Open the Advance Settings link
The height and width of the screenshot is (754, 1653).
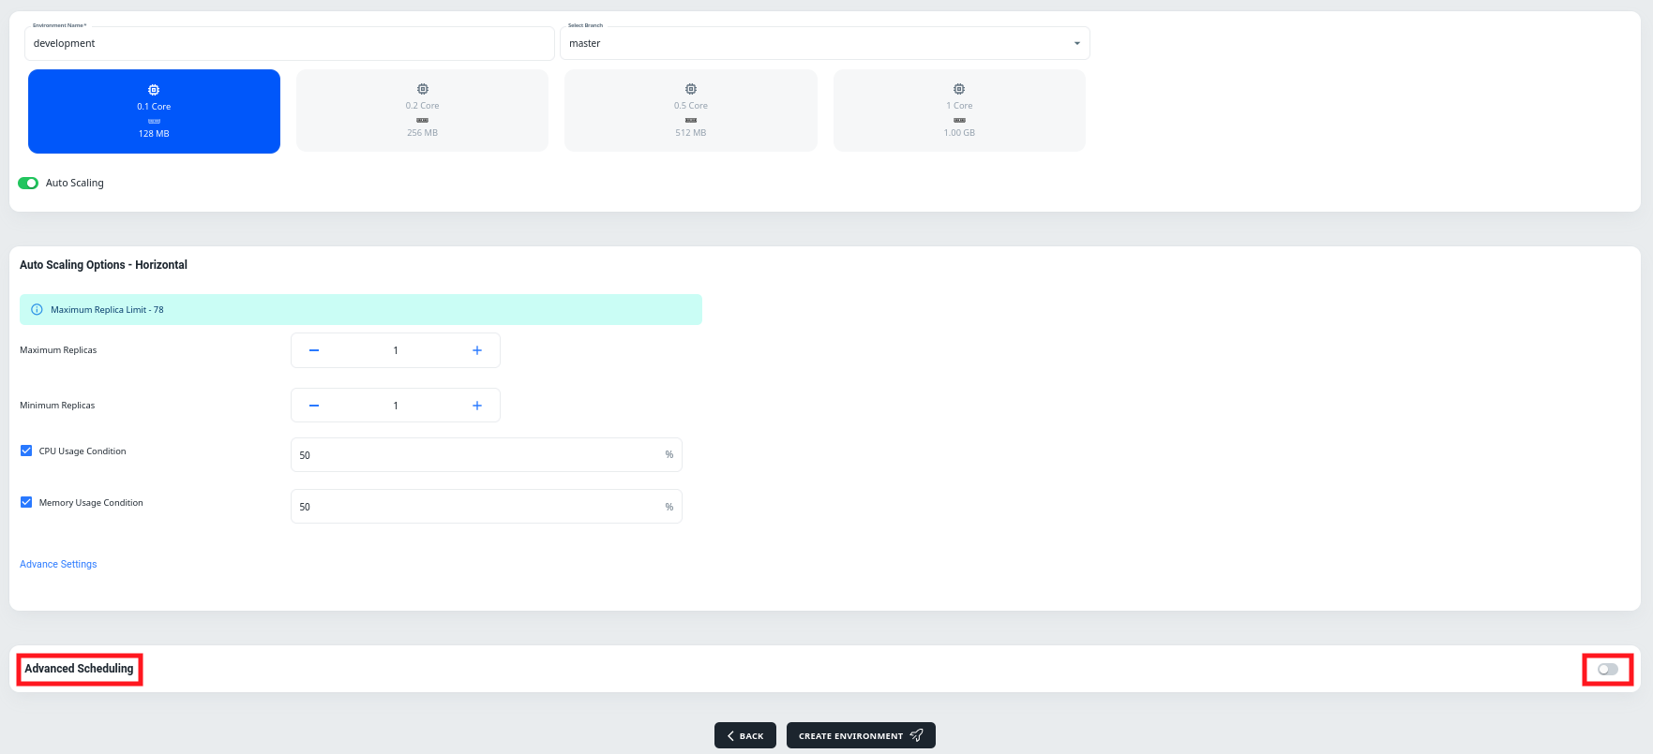[x=58, y=564]
